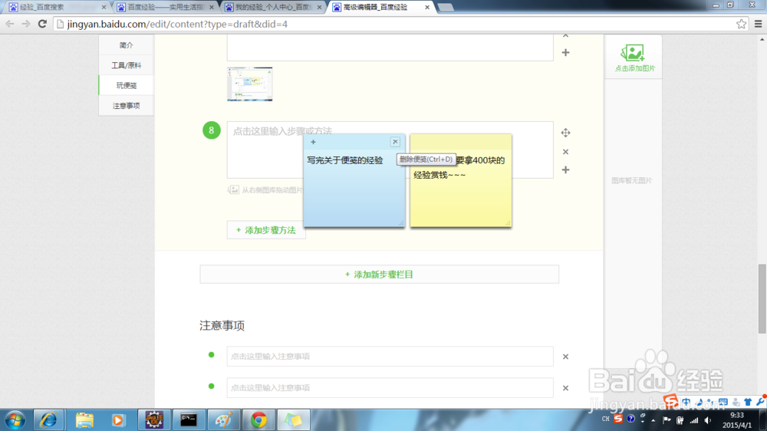Click the first 注意事项 input field
The height and width of the screenshot is (431, 767).
[x=390, y=356]
